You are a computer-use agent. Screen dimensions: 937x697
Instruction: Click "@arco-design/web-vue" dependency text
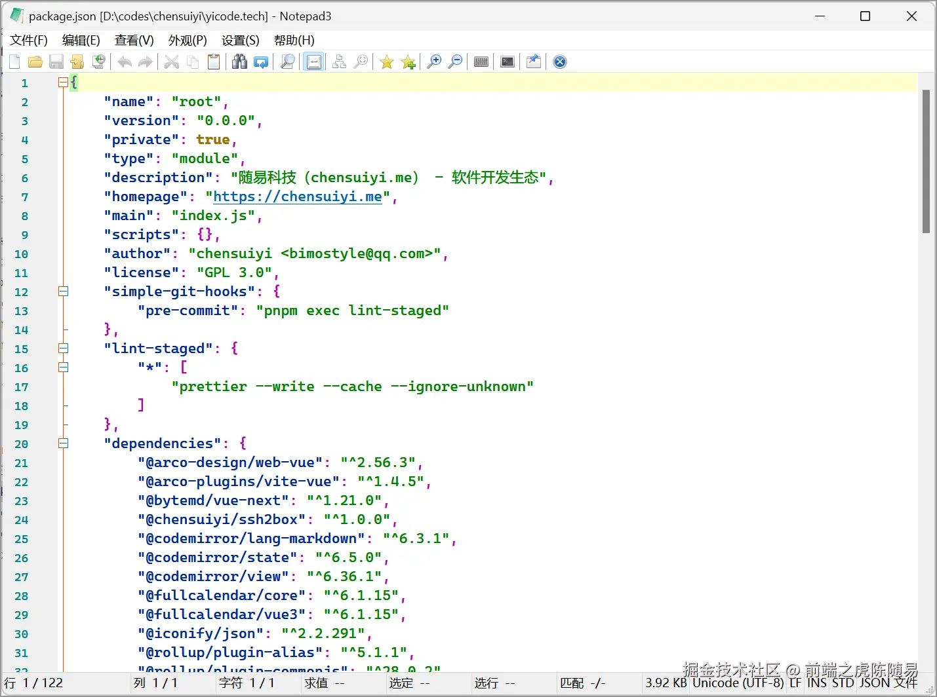tap(230, 462)
